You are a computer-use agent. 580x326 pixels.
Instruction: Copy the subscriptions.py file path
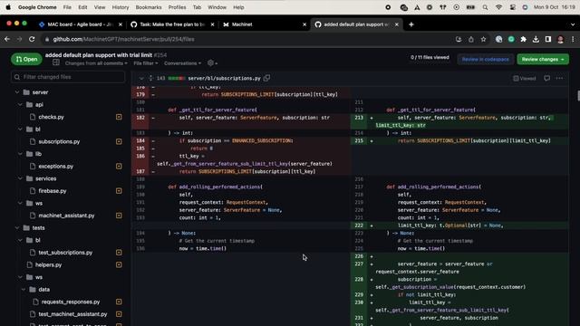click(266, 78)
